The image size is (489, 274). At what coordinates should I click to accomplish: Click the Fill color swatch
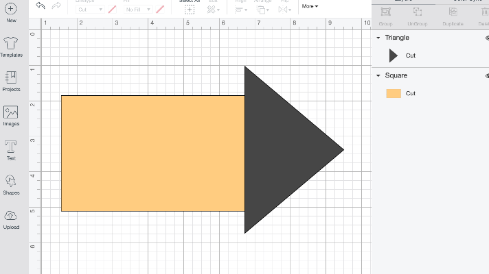point(159,10)
